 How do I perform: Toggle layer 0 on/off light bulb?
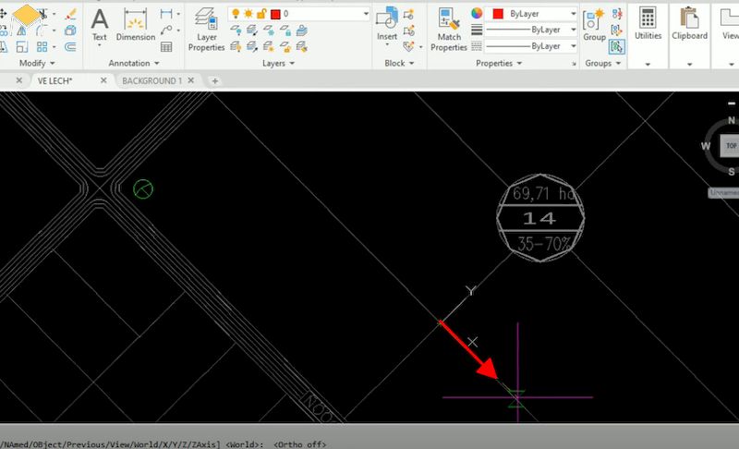pos(236,14)
